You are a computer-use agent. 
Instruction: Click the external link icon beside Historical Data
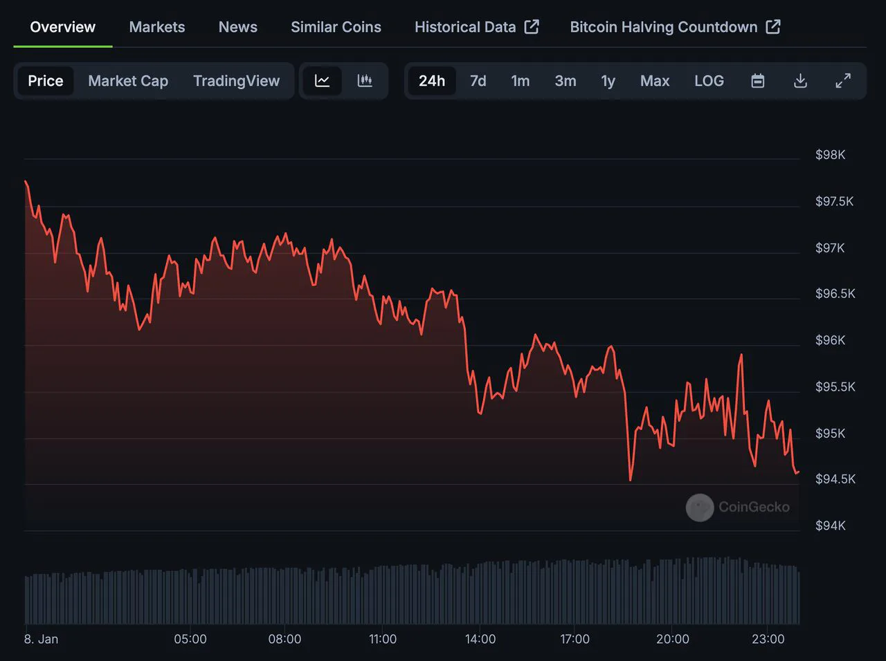coord(532,27)
